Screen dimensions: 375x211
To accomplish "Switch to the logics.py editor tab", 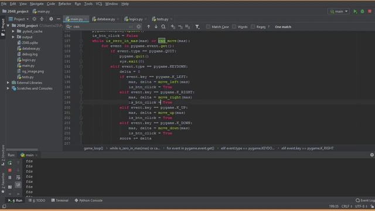I will pyautogui.click(x=135, y=19).
